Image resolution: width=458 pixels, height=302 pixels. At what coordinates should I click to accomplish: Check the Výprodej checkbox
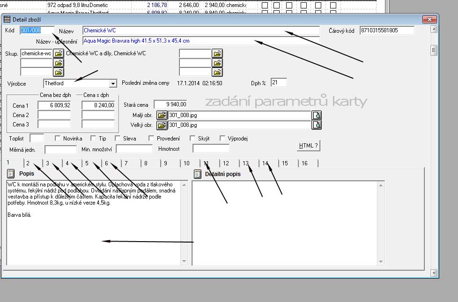coord(223,139)
